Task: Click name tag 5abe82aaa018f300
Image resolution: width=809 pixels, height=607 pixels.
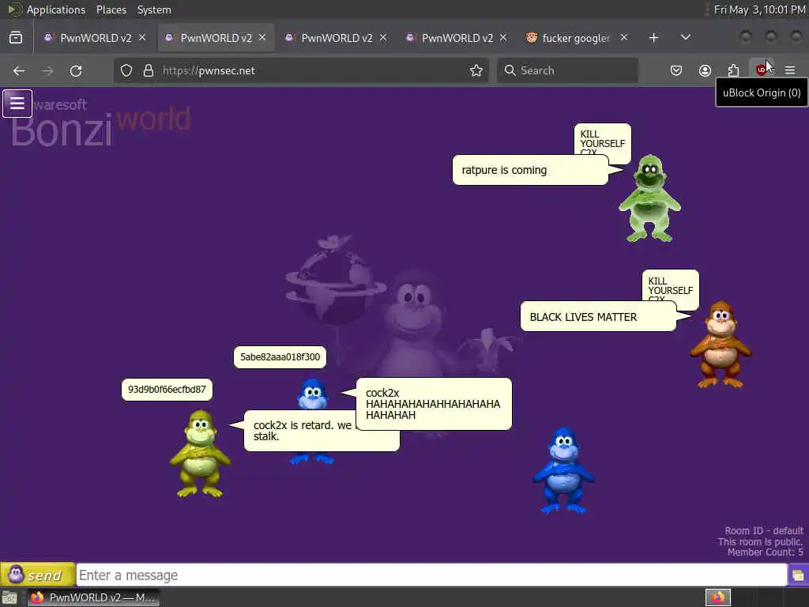Action: click(x=280, y=357)
